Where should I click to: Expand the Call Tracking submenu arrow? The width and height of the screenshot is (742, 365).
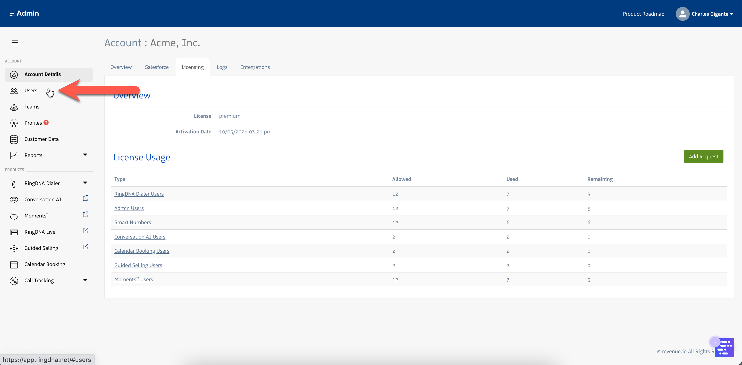click(85, 280)
